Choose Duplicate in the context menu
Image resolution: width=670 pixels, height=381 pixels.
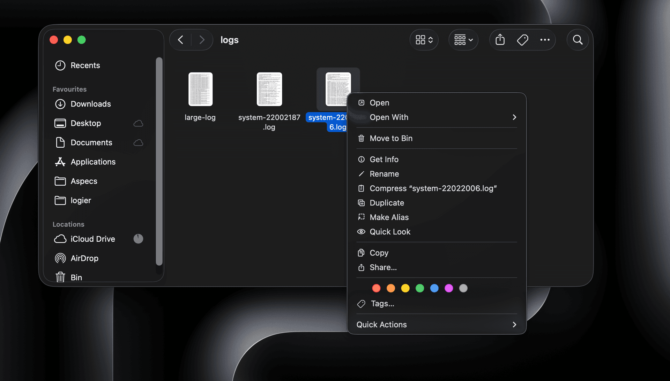point(437,203)
